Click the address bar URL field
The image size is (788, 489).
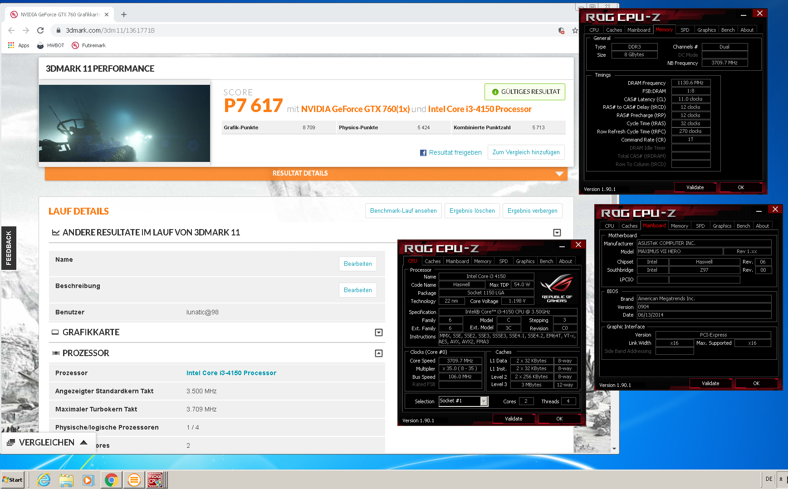tap(308, 30)
